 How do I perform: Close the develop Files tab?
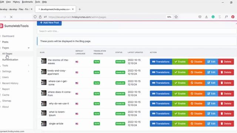[31, 9]
